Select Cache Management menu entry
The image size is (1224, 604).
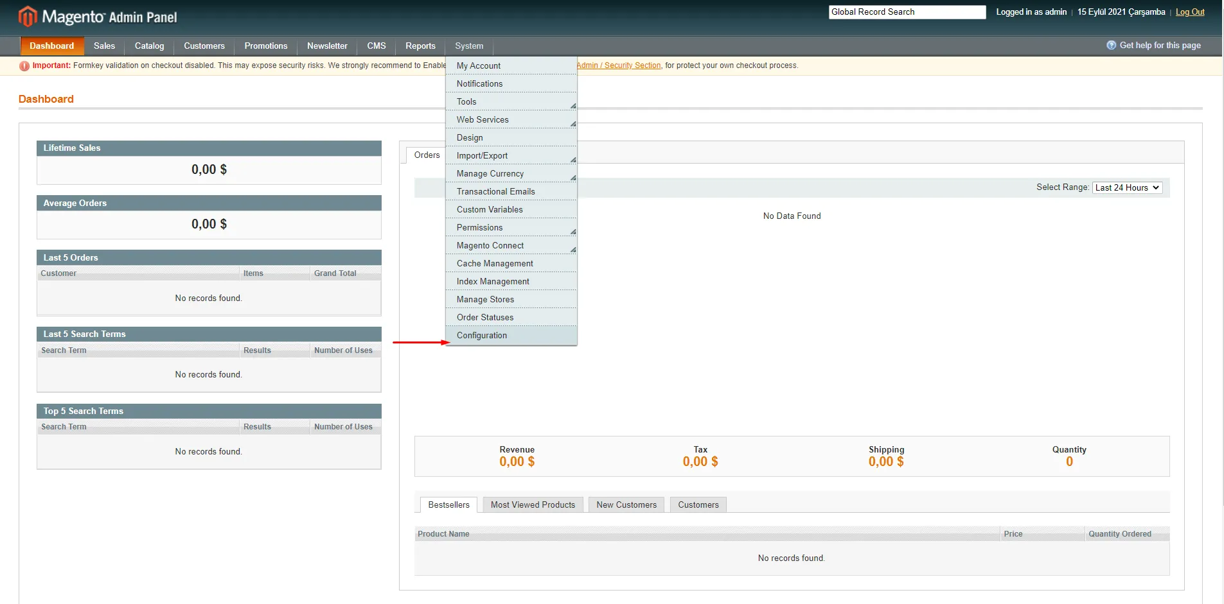495,264
